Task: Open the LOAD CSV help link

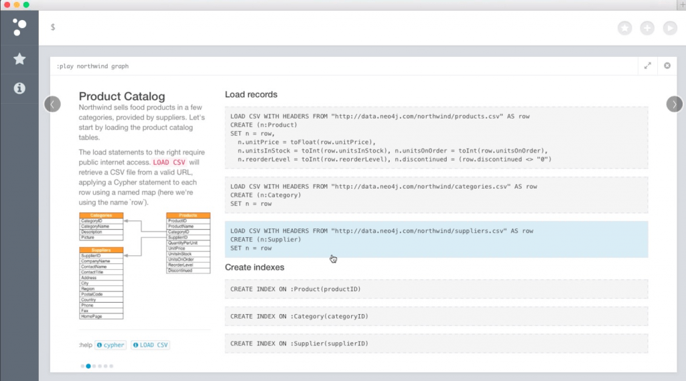Action: [151, 345]
